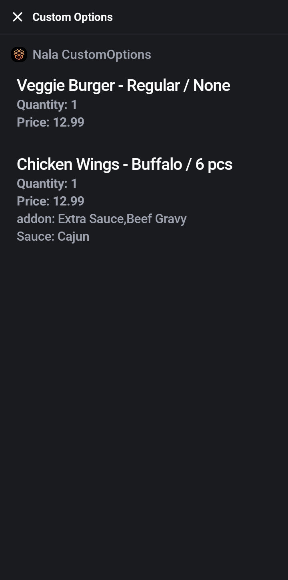Tap the Custom Options header title
The height and width of the screenshot is (580, 288).
[x=72, y=17]
